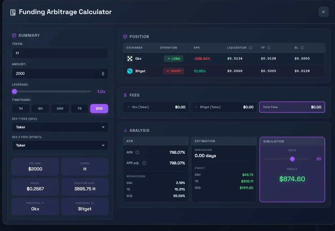Click the Okx APR value -698.94%
This screenshot has width=335, height=231.
click(202, 59)
